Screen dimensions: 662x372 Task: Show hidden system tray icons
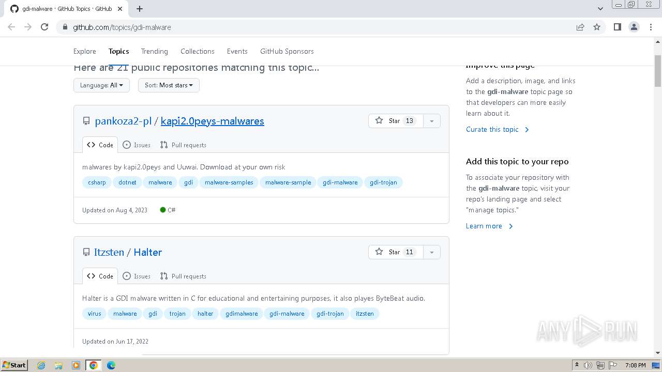point(577,365)
